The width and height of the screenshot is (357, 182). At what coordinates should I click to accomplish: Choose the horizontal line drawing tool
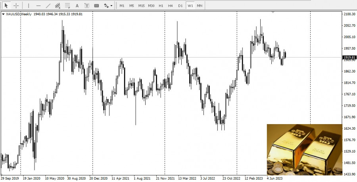38,6
